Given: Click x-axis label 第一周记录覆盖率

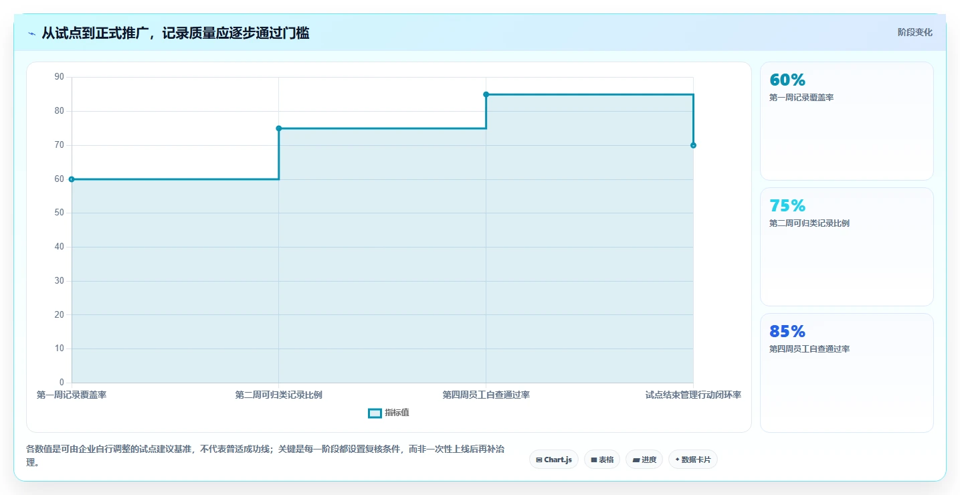Looking at the screenshot, I should point(72,395).
